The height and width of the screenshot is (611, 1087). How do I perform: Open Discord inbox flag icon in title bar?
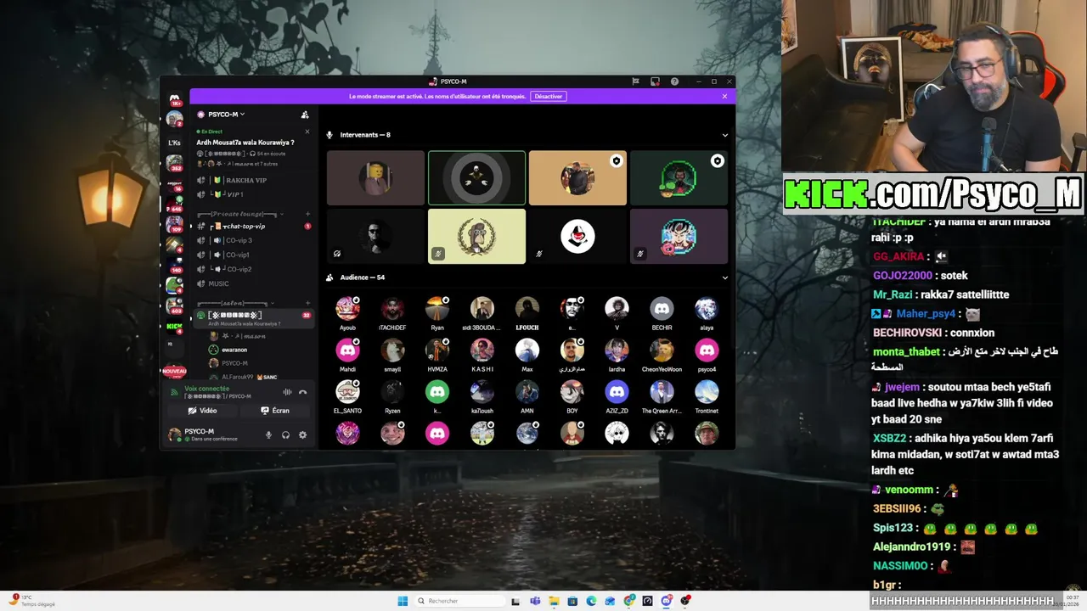point(635,81)
